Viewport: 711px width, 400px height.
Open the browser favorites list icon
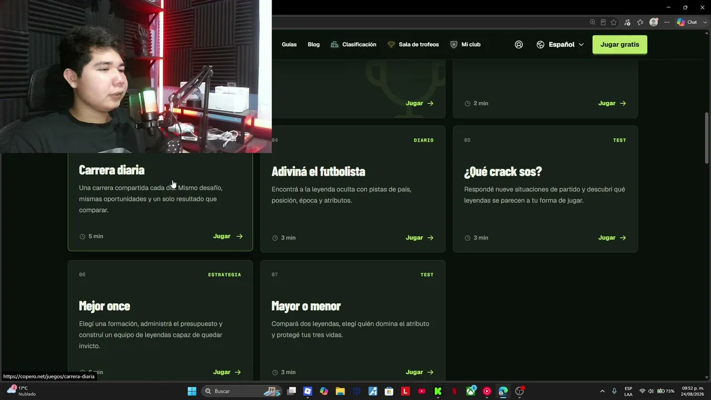click(x=640, y=22)
